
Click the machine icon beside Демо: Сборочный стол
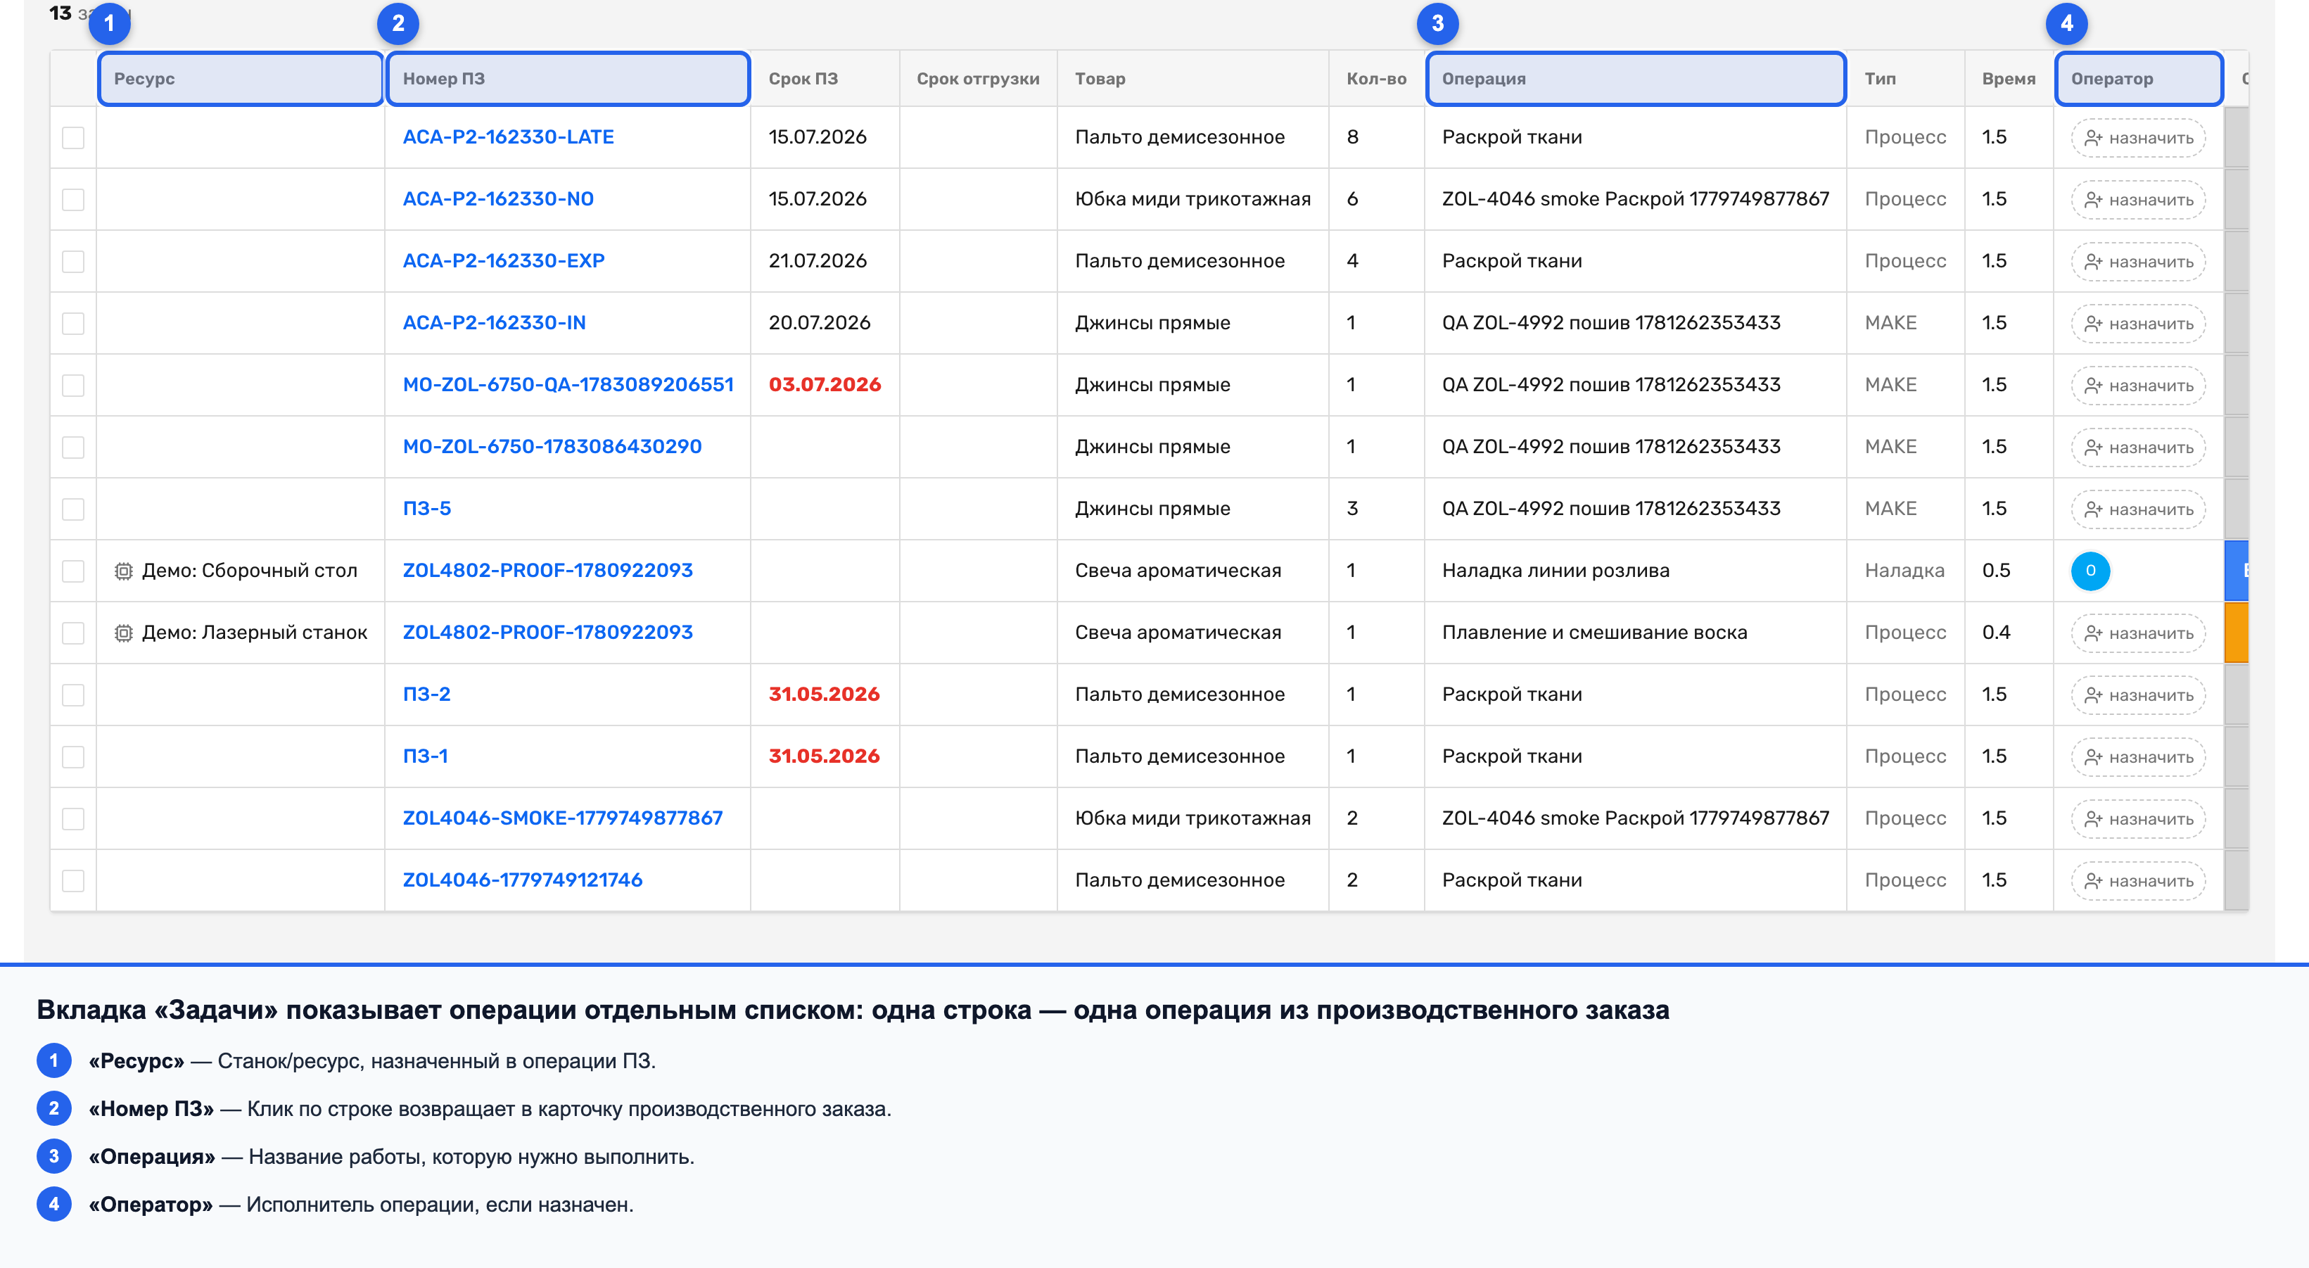tap(124, 571)
